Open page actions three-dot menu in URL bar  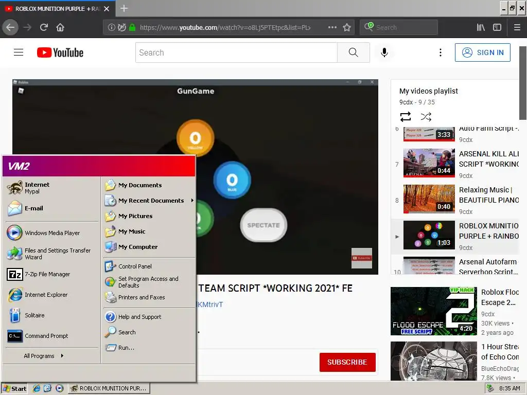click(x=332, y=27)
